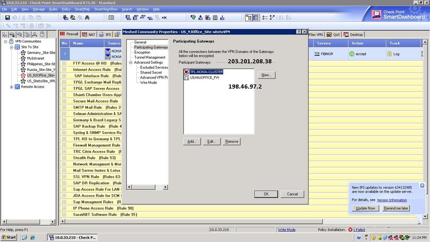This screenshot has width=430, height=242.
Task: Select the MyIntranet community in the tree
Action: coord(35,58)
